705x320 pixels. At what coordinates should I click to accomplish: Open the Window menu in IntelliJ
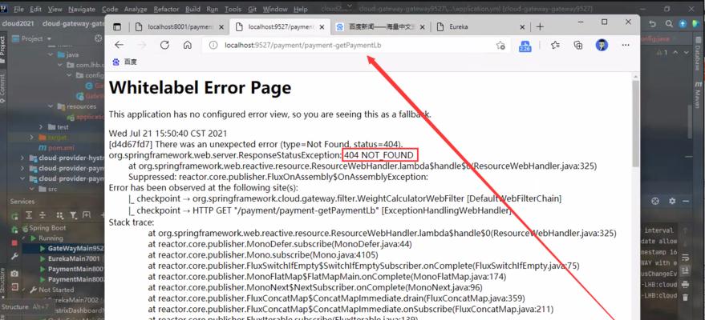tap(275, 9)
